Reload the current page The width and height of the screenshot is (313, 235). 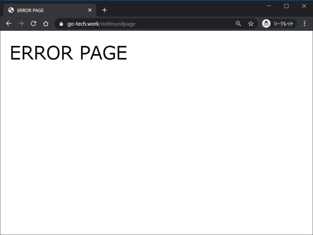coord(33,24)
